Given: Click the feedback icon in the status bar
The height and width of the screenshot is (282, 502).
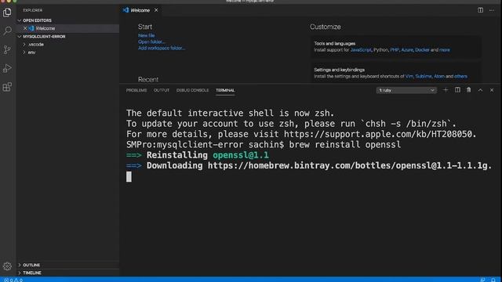Looking at the screenshot, I should [x=482, y=280].
